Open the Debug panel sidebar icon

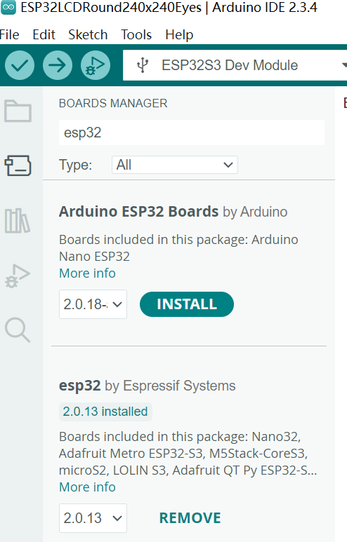click(x=18, y=276)
